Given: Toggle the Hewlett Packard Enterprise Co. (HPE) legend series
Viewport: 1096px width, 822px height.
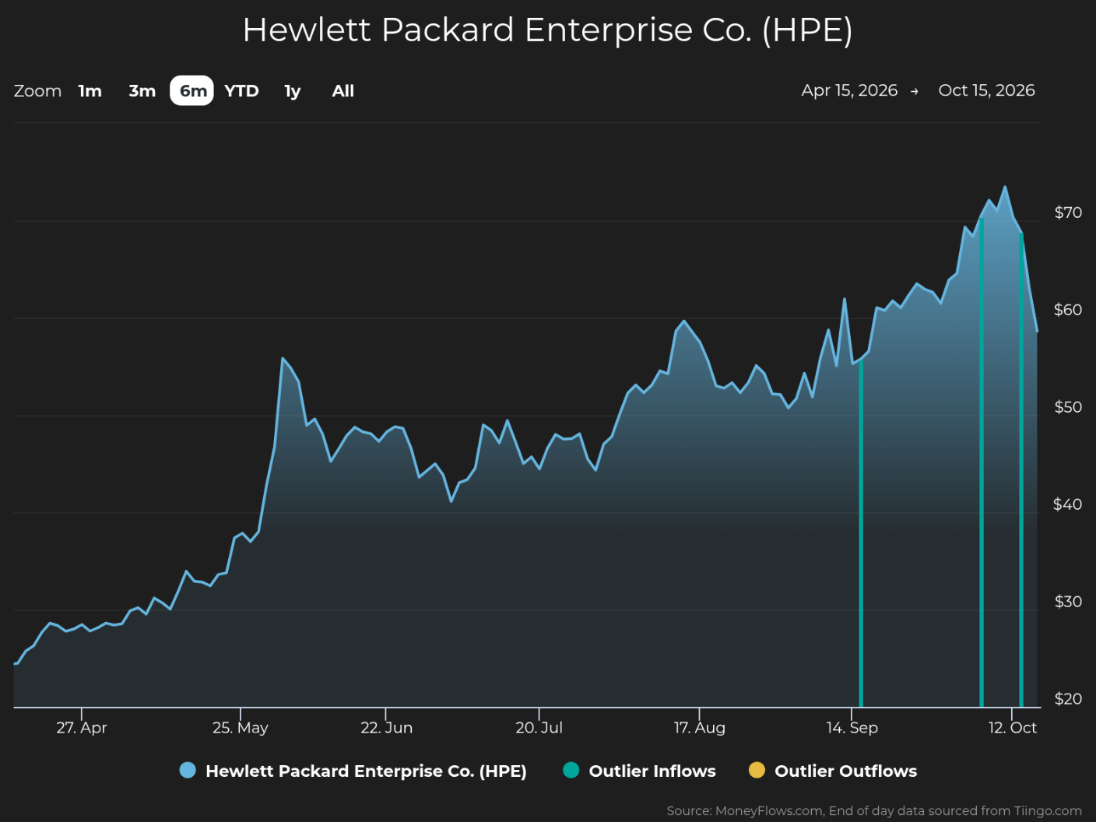Looking at the screenshot, I should point(353,771).
